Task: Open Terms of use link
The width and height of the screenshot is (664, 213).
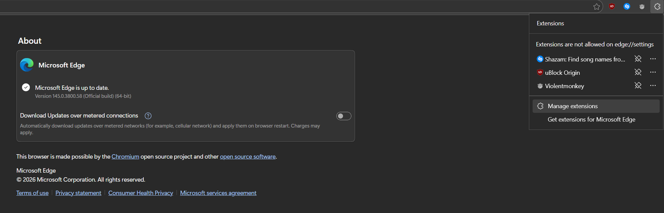Action: point(32,193)
